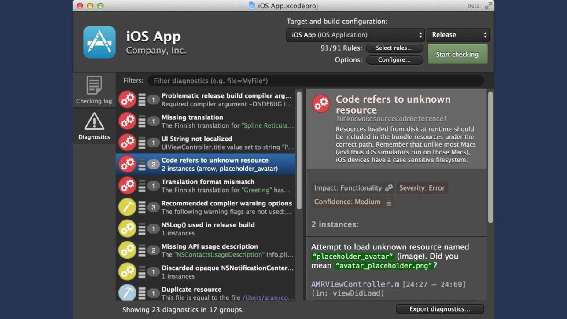
Task: Click the iOS App Store project icon
Action: (x=99, y=42)
